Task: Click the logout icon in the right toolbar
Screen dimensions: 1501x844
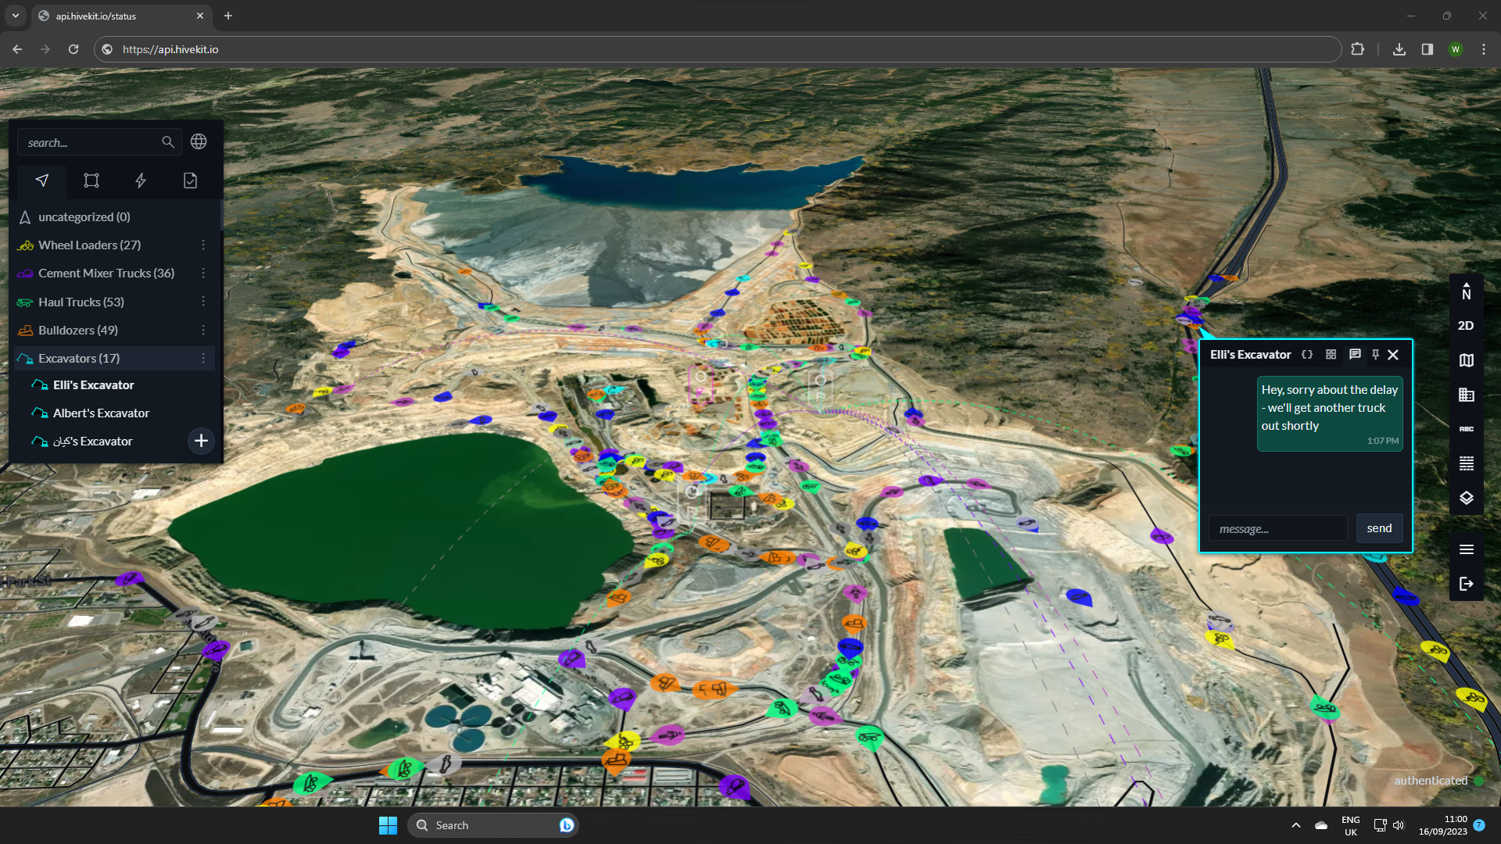Action: pos(1467,584)
